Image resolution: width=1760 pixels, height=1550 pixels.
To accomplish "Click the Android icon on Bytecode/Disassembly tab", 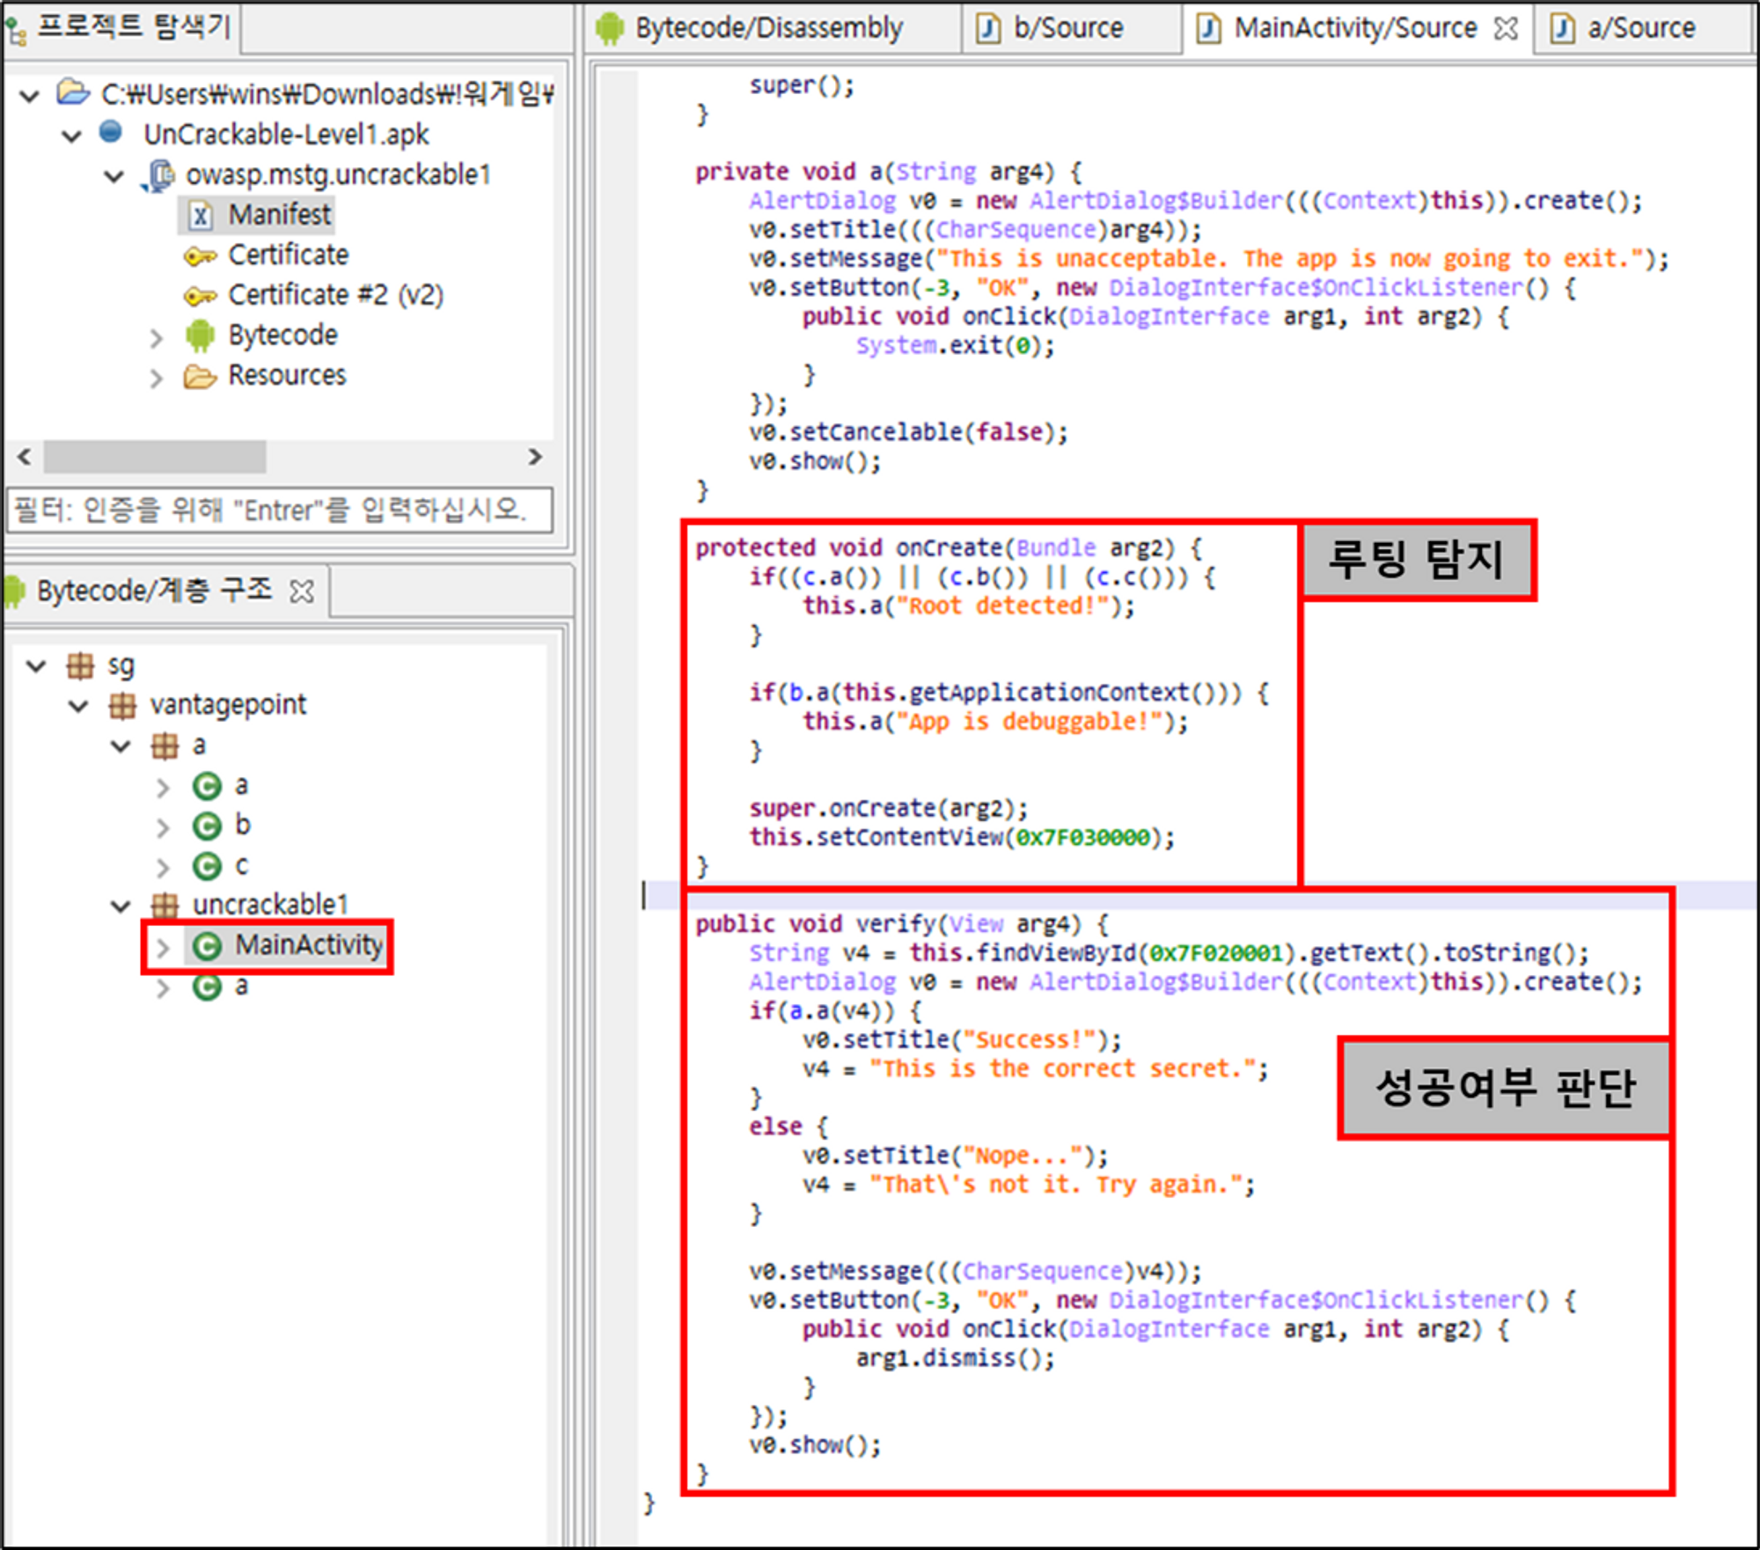I will pos(609,28).
